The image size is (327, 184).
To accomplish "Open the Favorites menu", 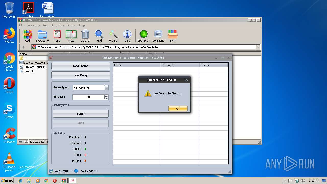I will click(58, 25).
